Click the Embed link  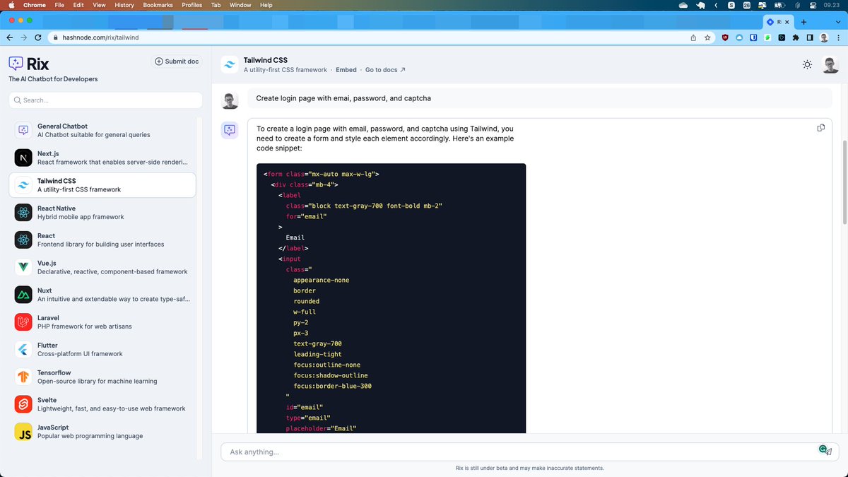coord(346,70)
